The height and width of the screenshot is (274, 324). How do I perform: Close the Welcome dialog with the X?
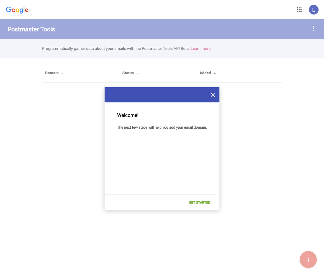(x=213, y=95)
